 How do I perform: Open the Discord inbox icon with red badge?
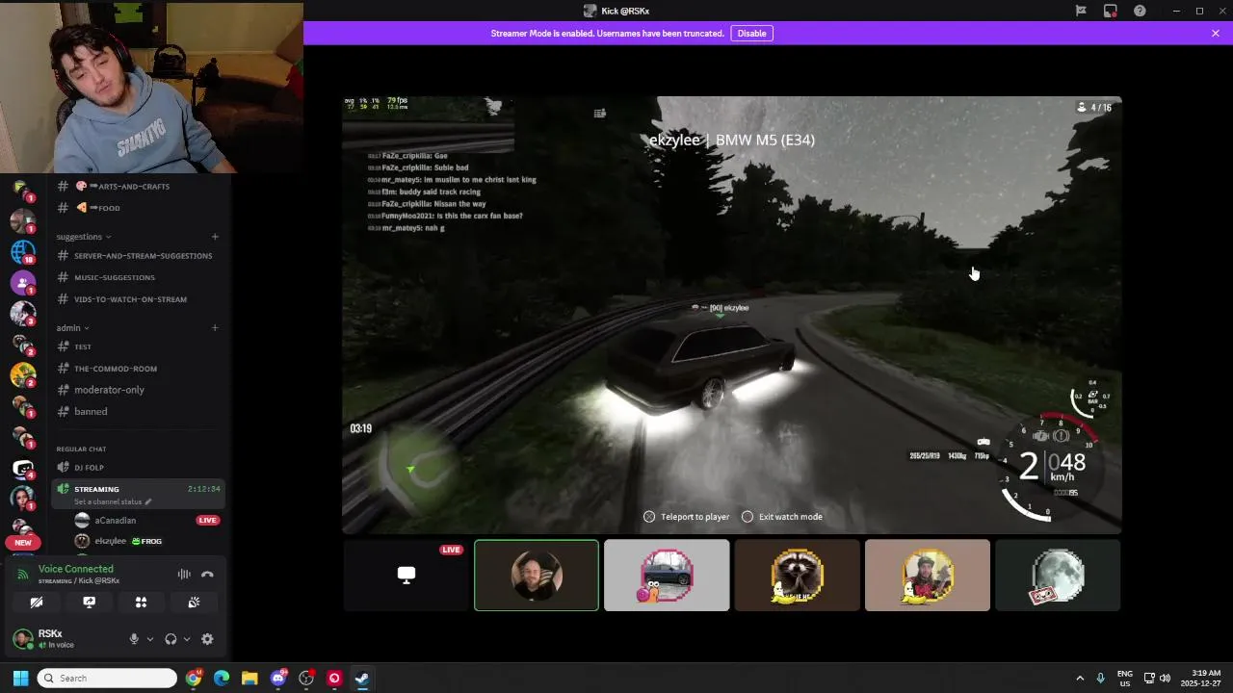pyautogui.click(x=1111, y=11)
